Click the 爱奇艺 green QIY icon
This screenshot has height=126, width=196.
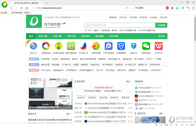tap(71, 46)
